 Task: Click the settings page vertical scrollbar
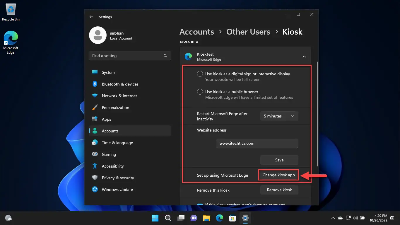pyautogui.click(x=317, y=114)
